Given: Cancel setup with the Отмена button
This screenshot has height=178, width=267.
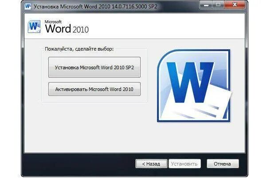Looking at the screenshot, I should [x=223, y=164].
